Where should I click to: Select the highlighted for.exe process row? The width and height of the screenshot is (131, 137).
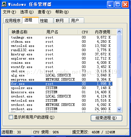[x=61, y=84]
